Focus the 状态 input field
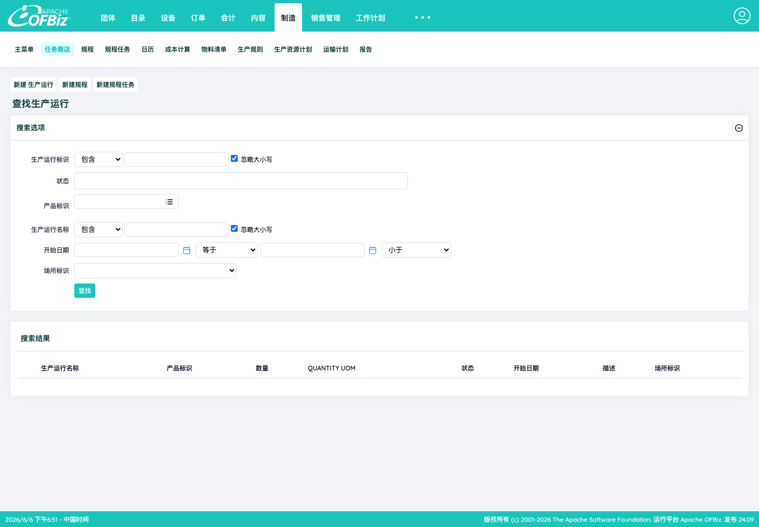 tap(241, 181)
